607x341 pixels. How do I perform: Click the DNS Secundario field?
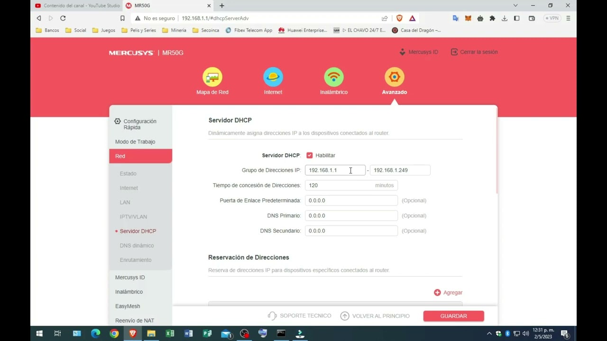point(351,231)
